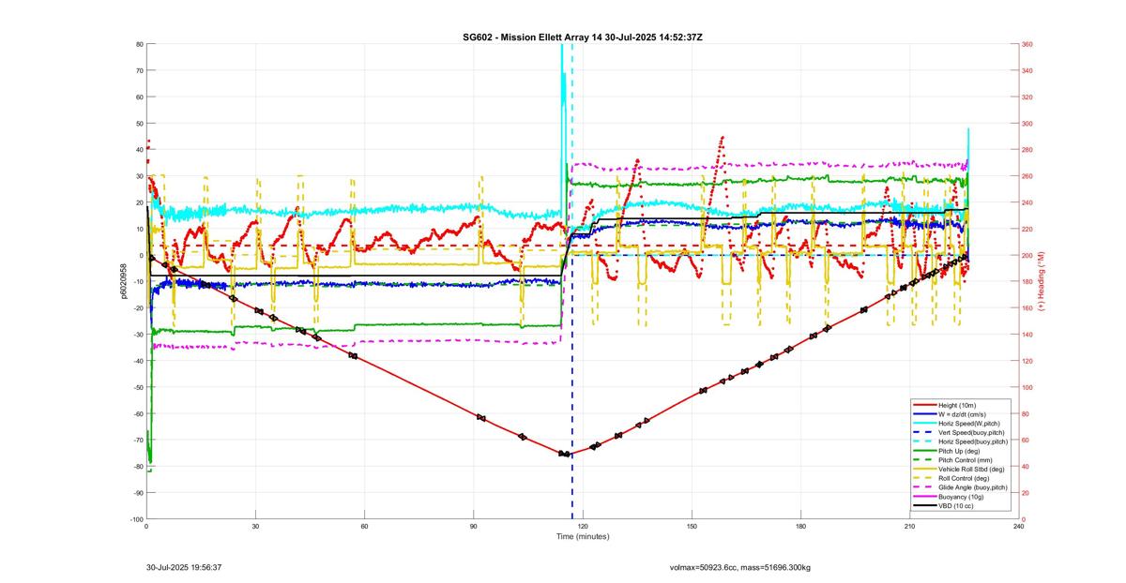The height and width of the screenshot is (583, 1126).
Task: Click left axis tick label '-40'
Action: coord(138,361)
